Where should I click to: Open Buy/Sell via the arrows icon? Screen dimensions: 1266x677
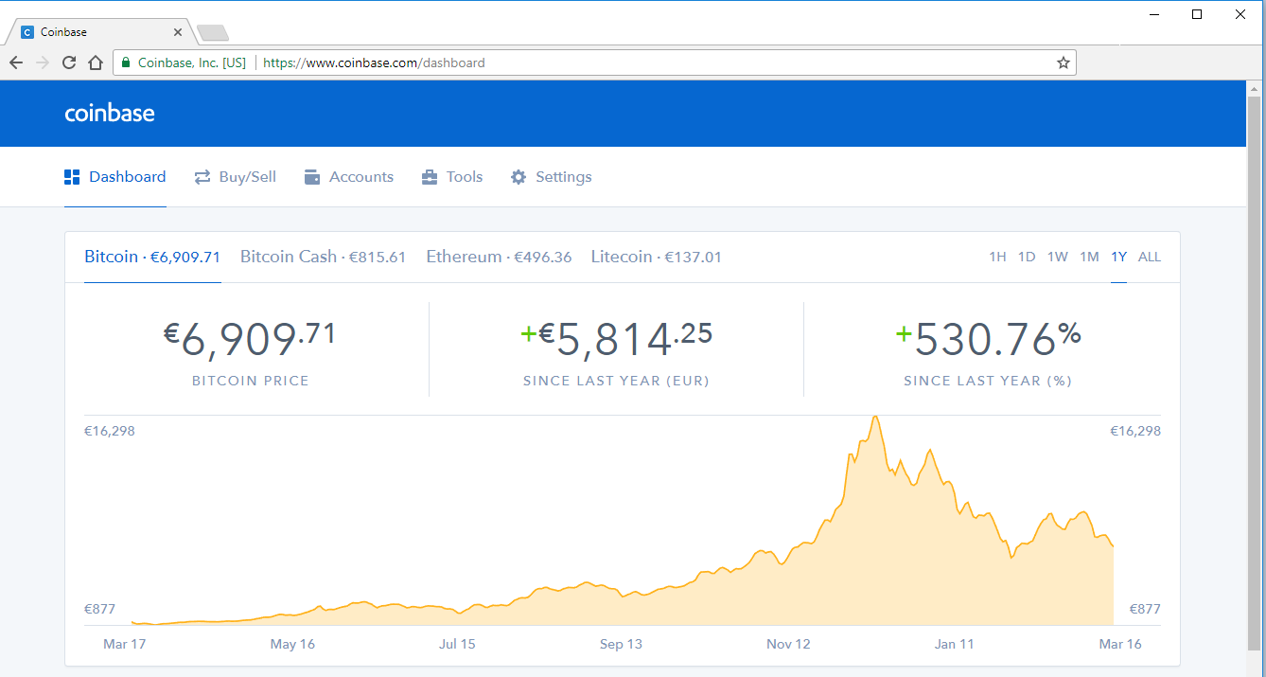tap(202, 177)
